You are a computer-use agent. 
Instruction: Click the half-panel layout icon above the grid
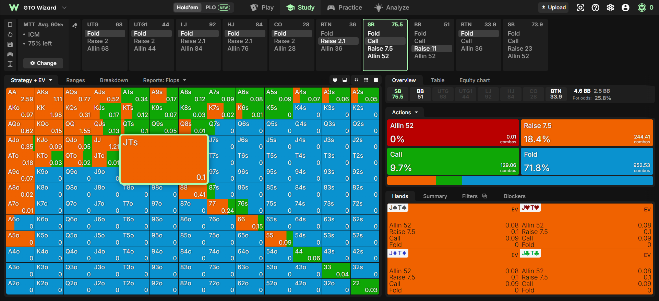pos(345,80)
